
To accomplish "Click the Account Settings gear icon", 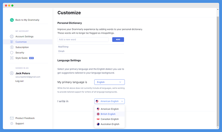I will 12,37.
